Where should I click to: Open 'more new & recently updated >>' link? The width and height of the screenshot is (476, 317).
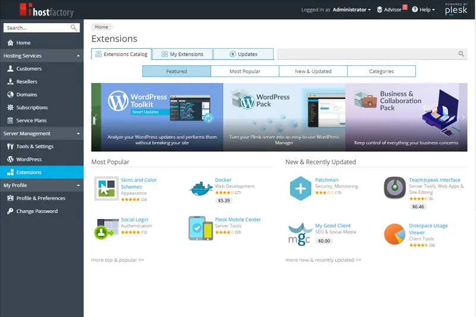pyautogui.click(x=323, y=260)
